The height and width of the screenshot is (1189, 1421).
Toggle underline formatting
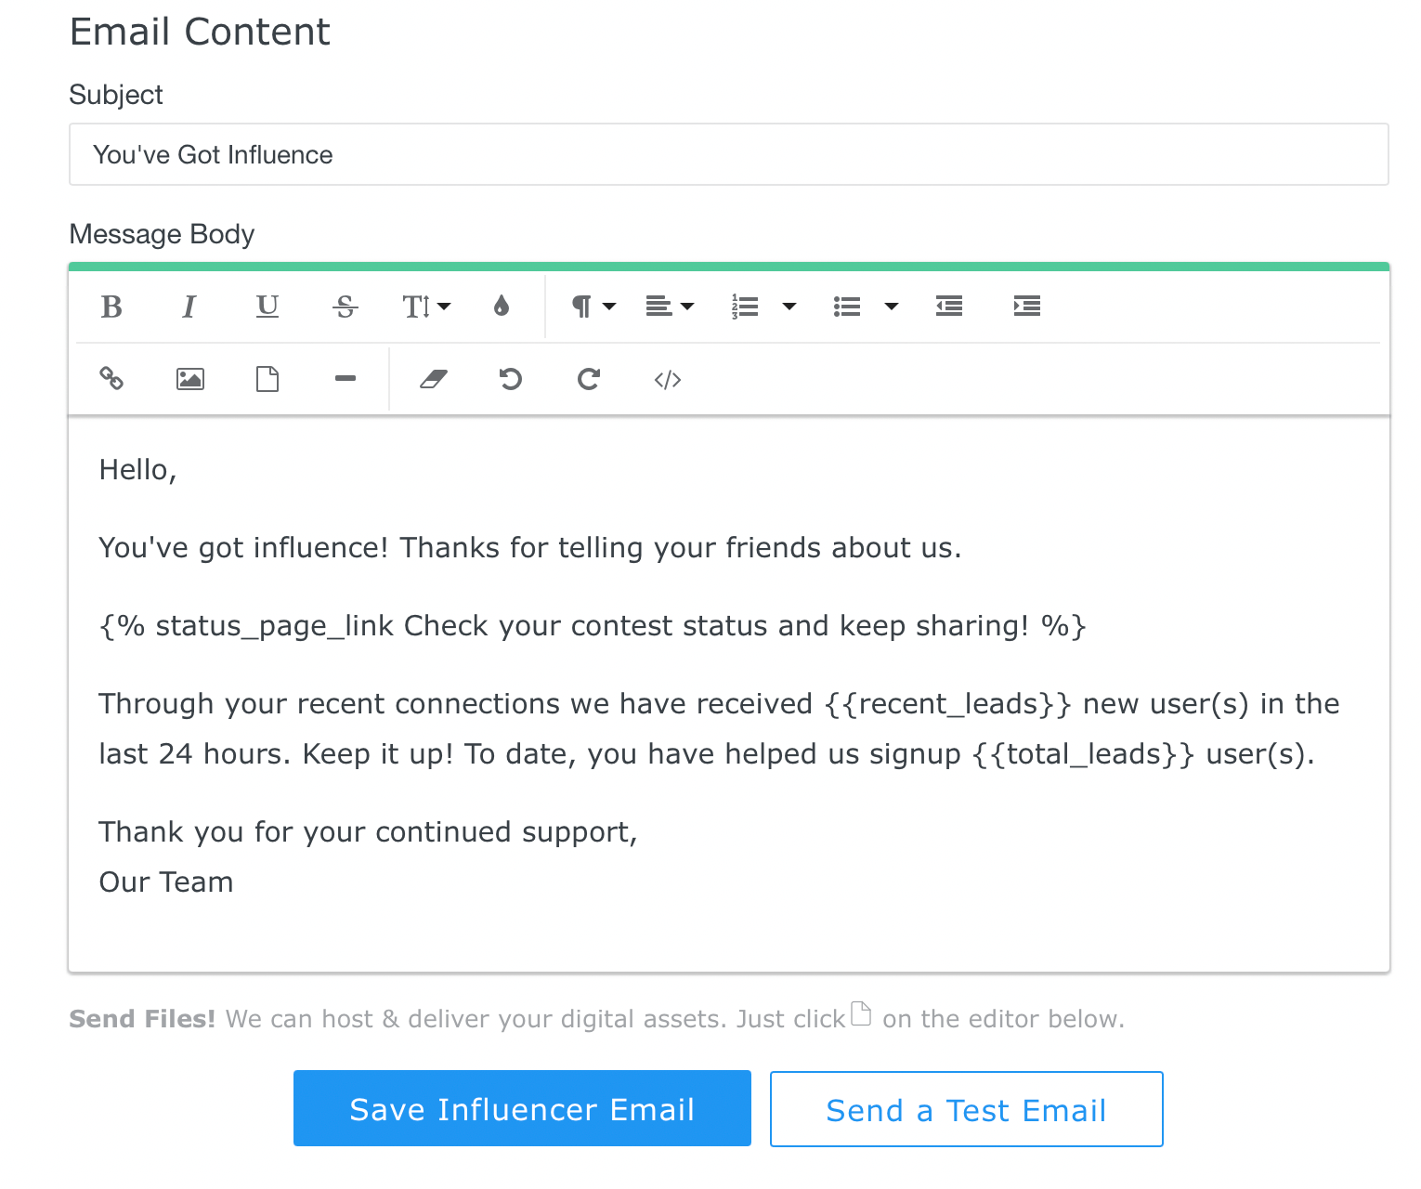click(x=267, y=307)
